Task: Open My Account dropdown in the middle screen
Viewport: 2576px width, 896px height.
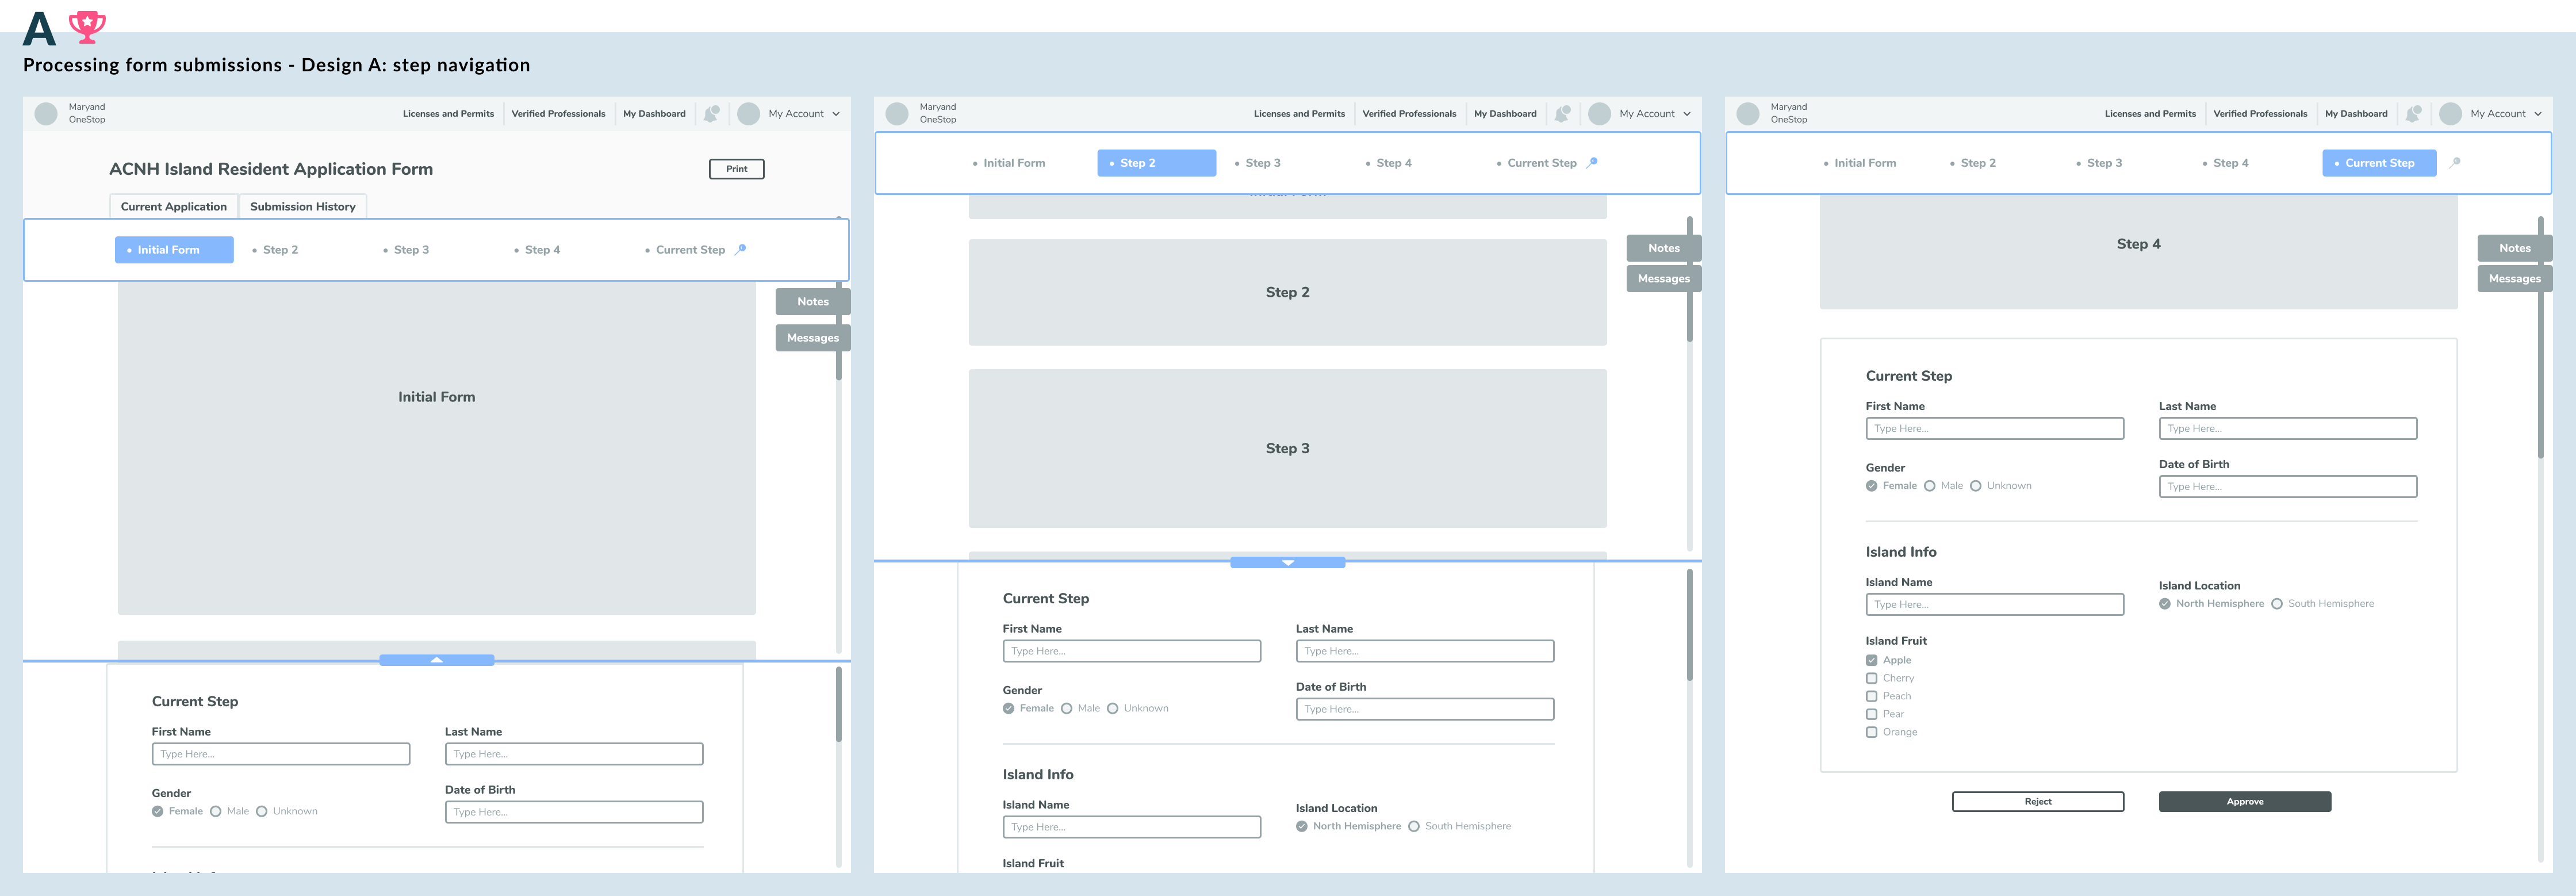Action: click(x=1655, y=114)
